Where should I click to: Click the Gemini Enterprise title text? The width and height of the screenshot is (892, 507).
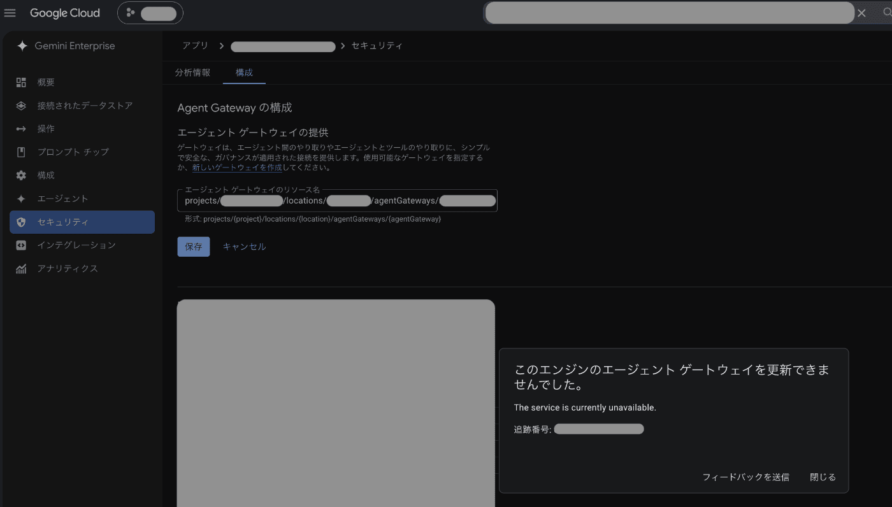[75, 46]
